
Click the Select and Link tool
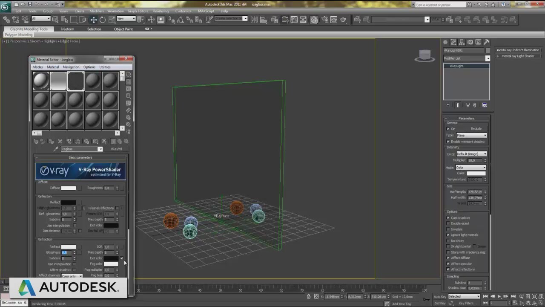(7, 20)
